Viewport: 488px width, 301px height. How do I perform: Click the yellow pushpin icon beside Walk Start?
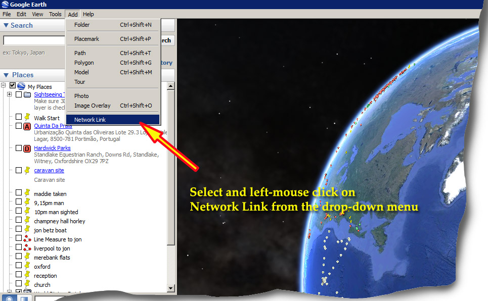(x=27, y=117)
